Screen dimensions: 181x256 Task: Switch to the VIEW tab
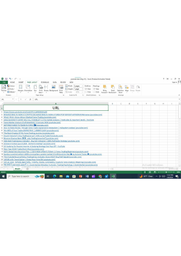71,82
